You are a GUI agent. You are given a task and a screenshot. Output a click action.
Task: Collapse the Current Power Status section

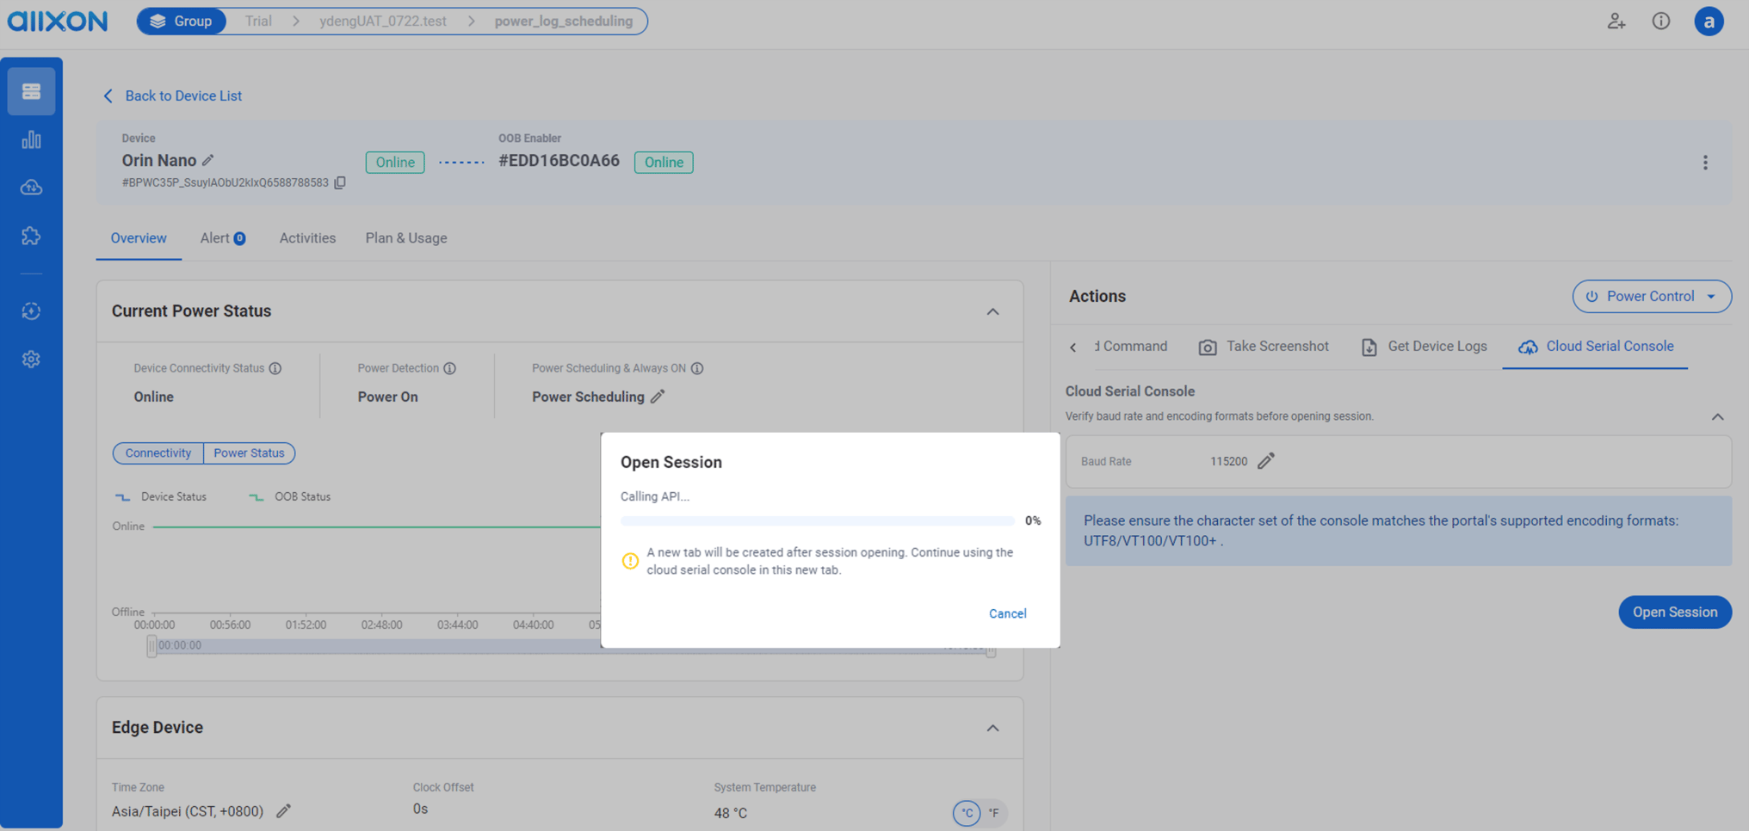[x=992, y=311]
